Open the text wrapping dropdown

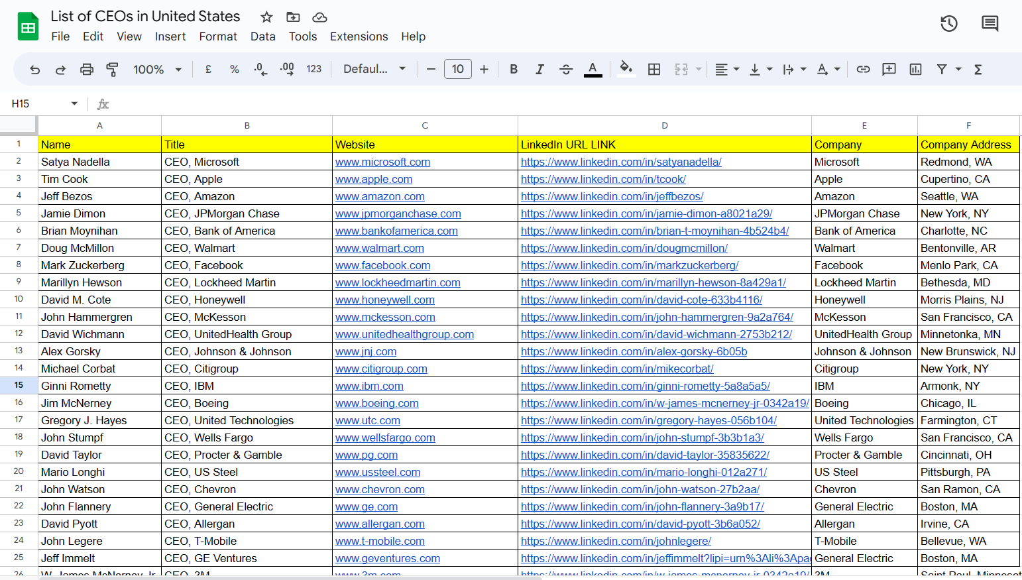click(794, 69)
